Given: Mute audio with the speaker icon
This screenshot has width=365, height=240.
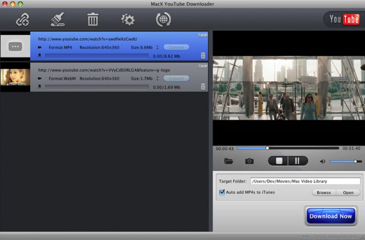Looking at the screenshot, I should click(323, 161).
